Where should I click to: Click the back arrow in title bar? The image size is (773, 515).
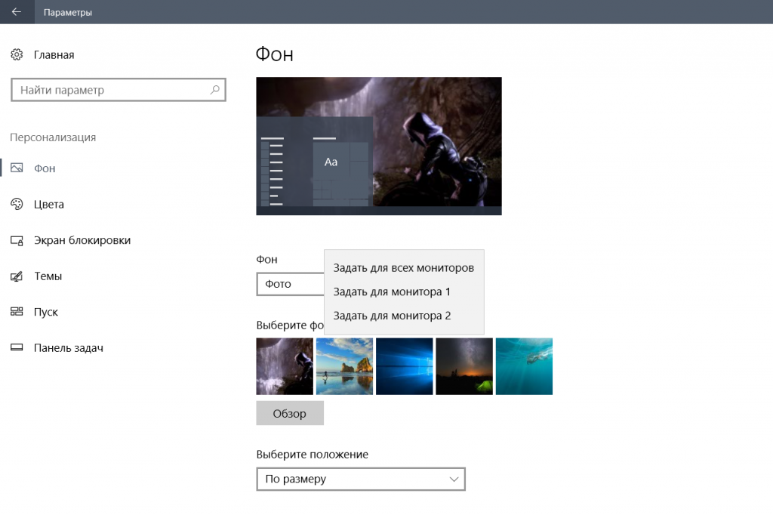pos(17,12)
